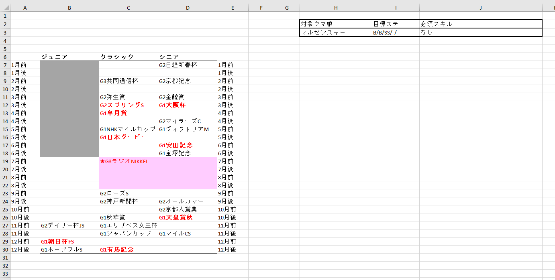Select column header C
The image size is (555, 280).
129,8
